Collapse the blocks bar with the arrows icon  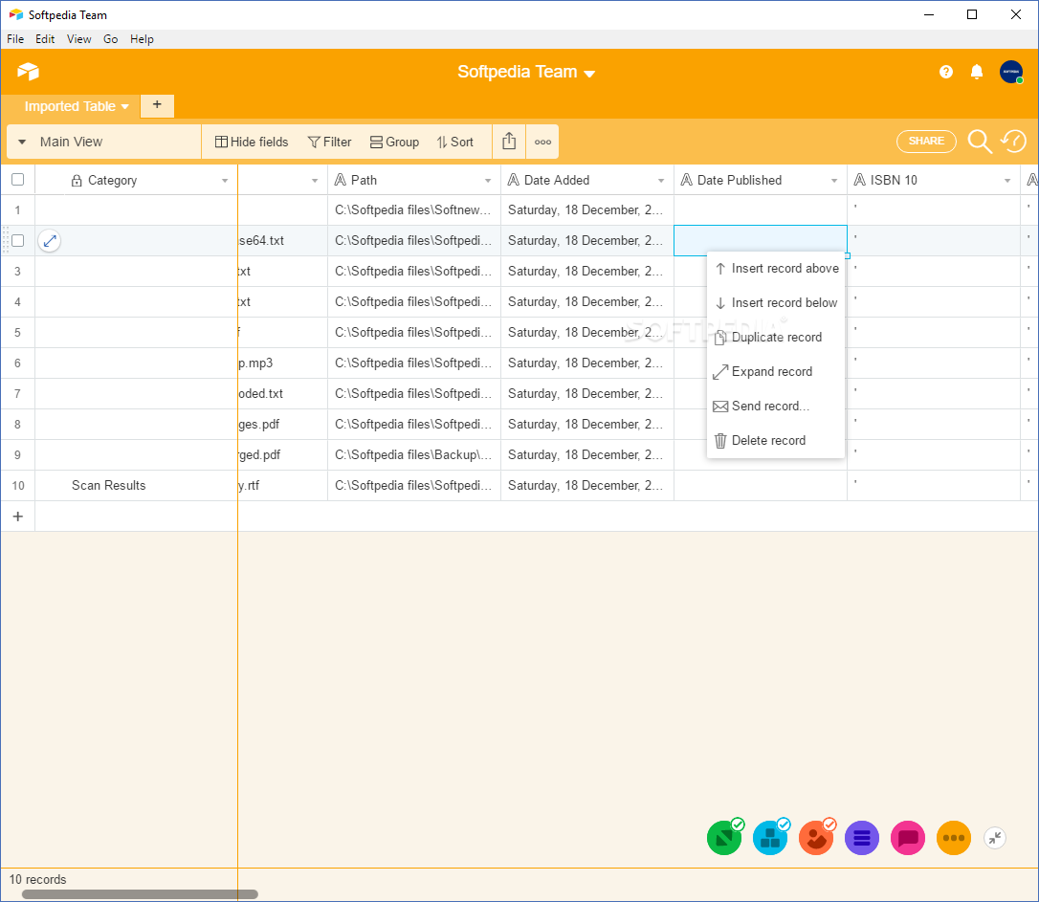coord(995,838)
